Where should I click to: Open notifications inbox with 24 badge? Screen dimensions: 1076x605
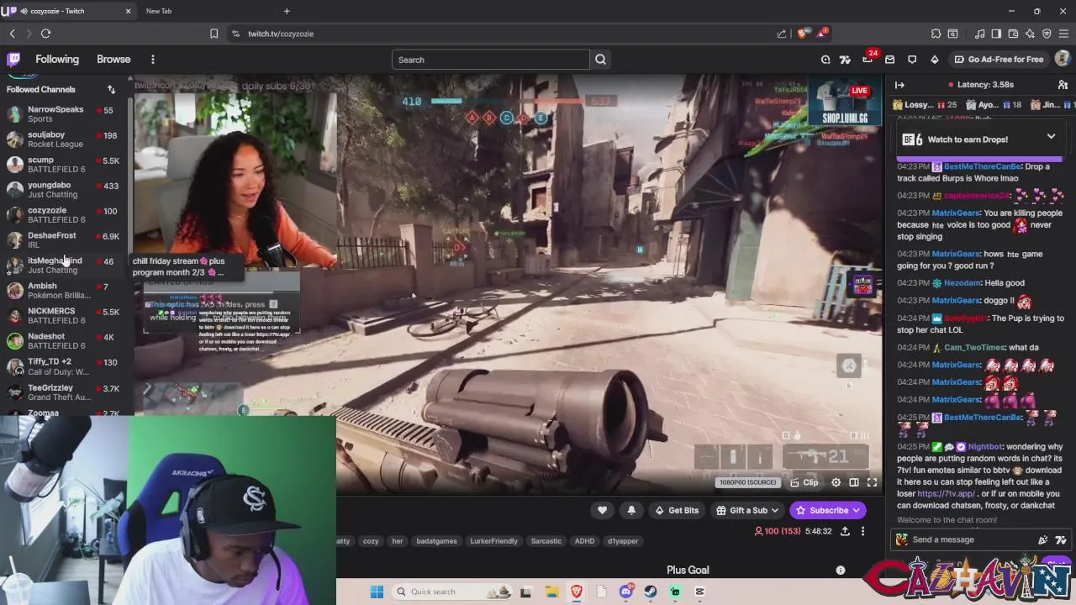[x=868, y=60]
